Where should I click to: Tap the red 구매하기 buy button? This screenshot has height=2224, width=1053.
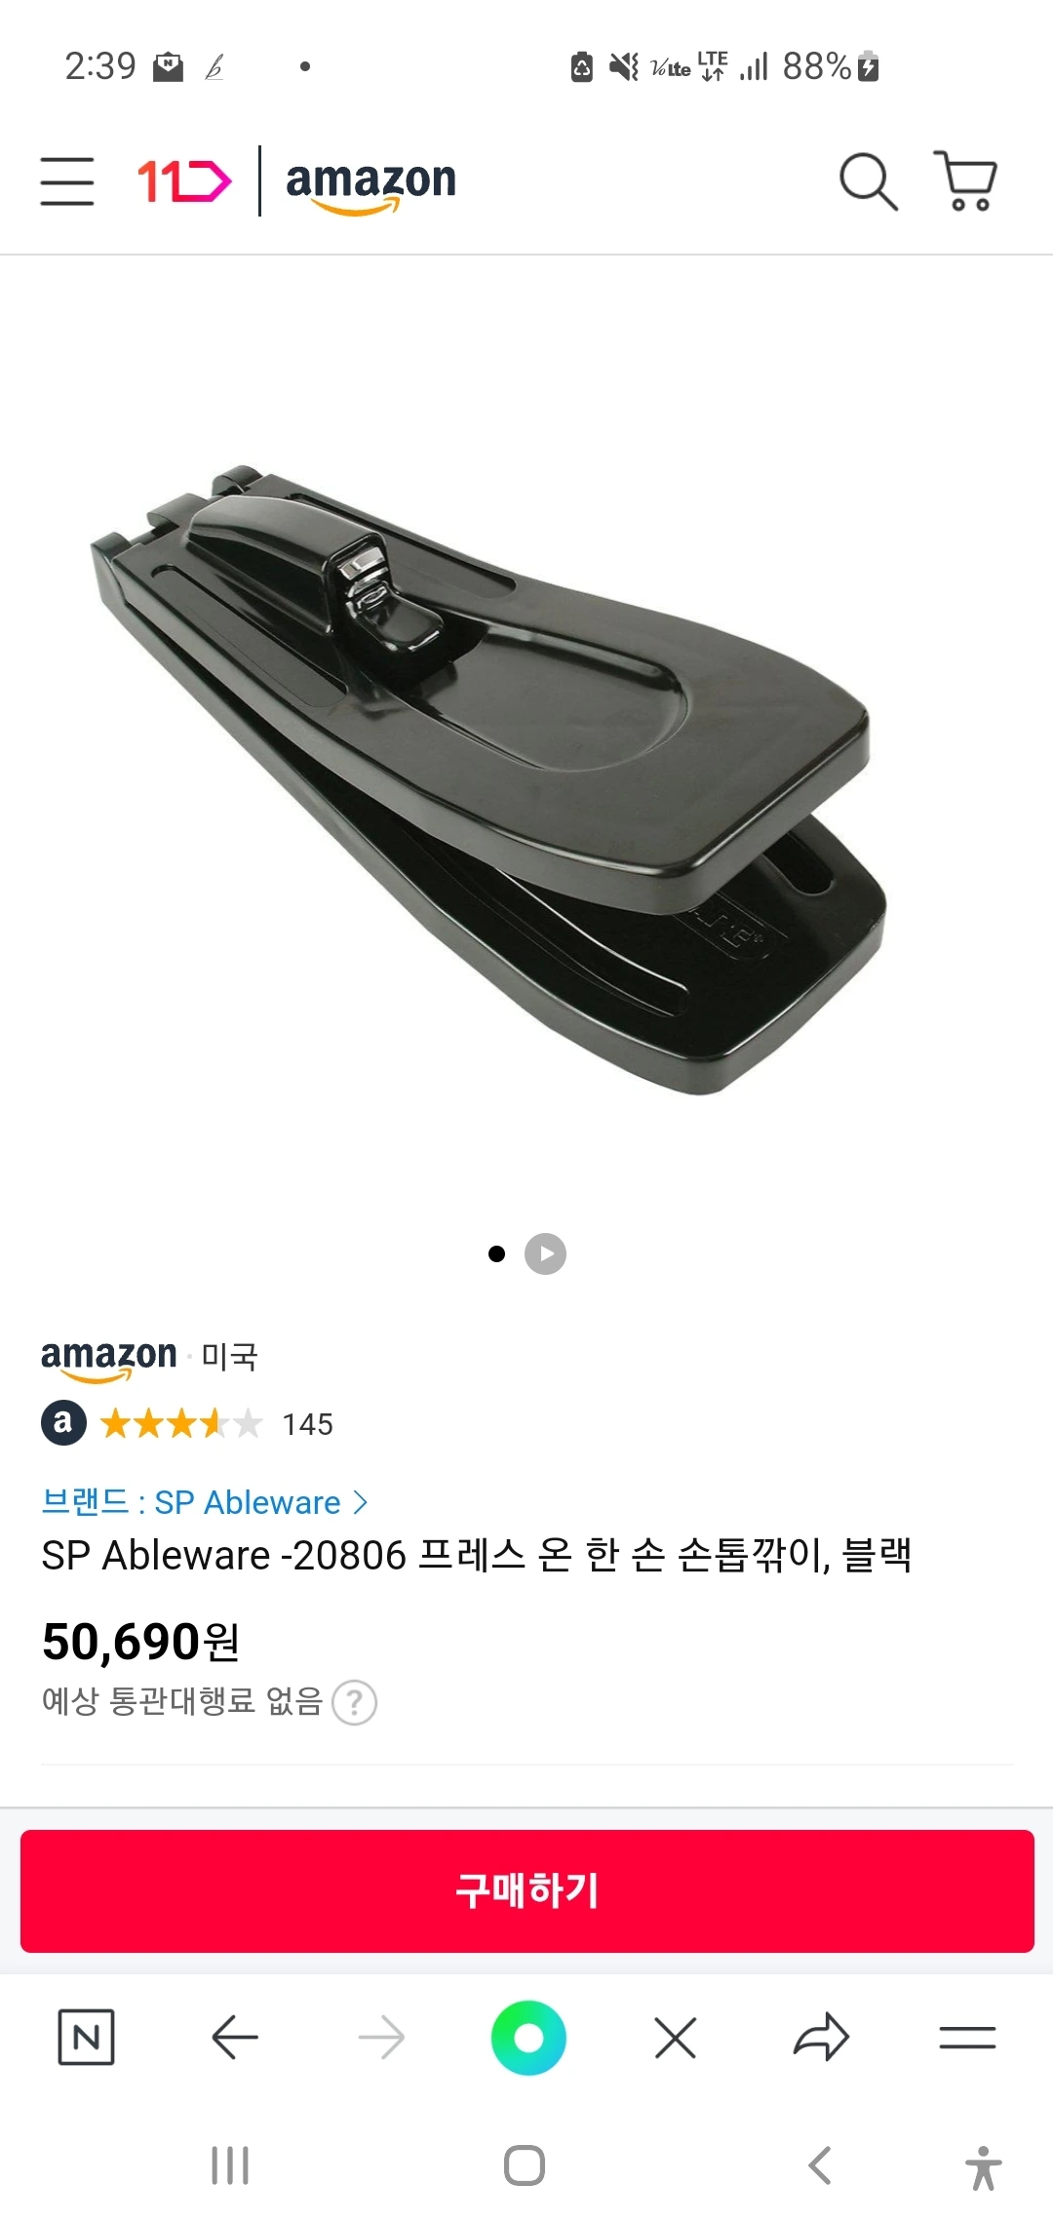(526, 1891)
